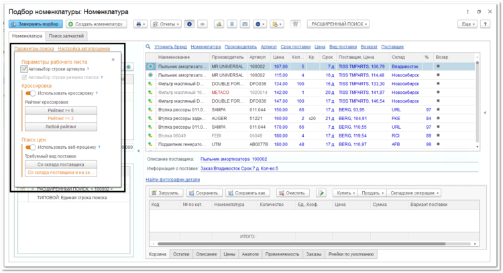The image size is (503, 273).
Task: Open the Применяемость bottom tab
Action: point(282,254)
